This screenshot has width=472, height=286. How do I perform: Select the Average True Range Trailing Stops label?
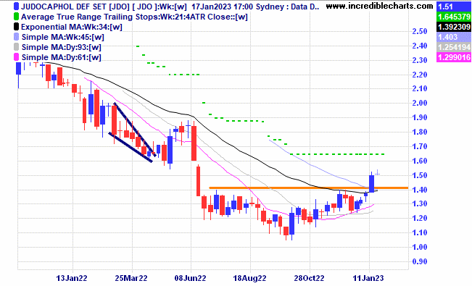[135, 17]
